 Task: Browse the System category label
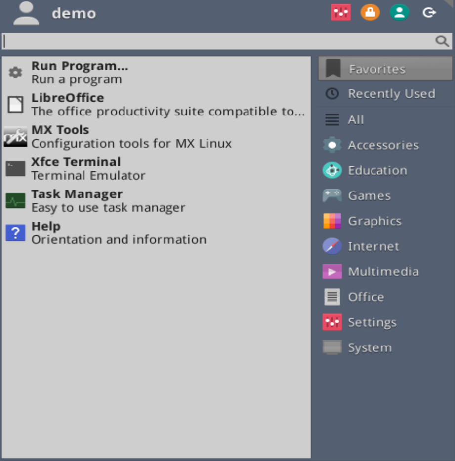370,348
